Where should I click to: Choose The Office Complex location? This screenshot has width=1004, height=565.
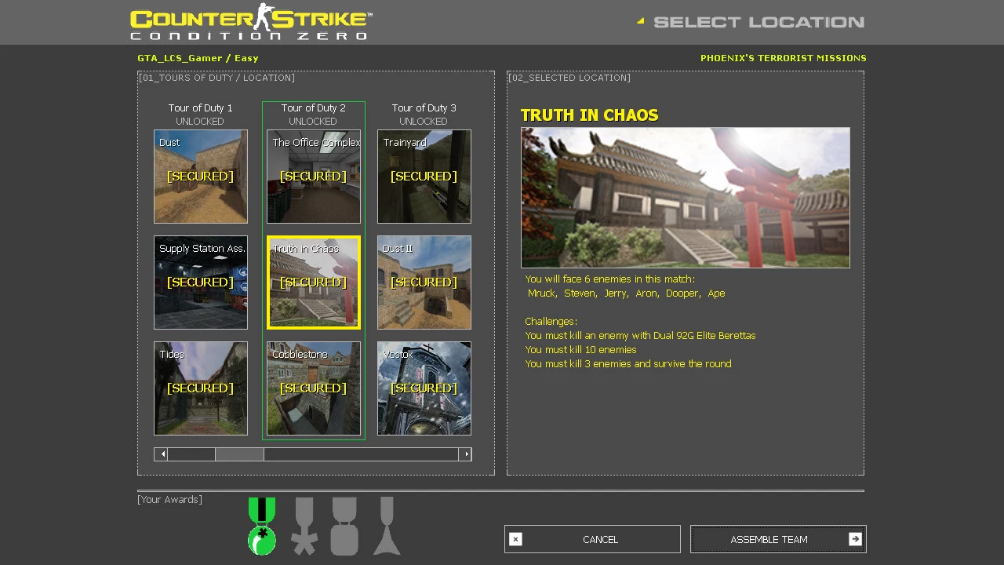[314, 177]
